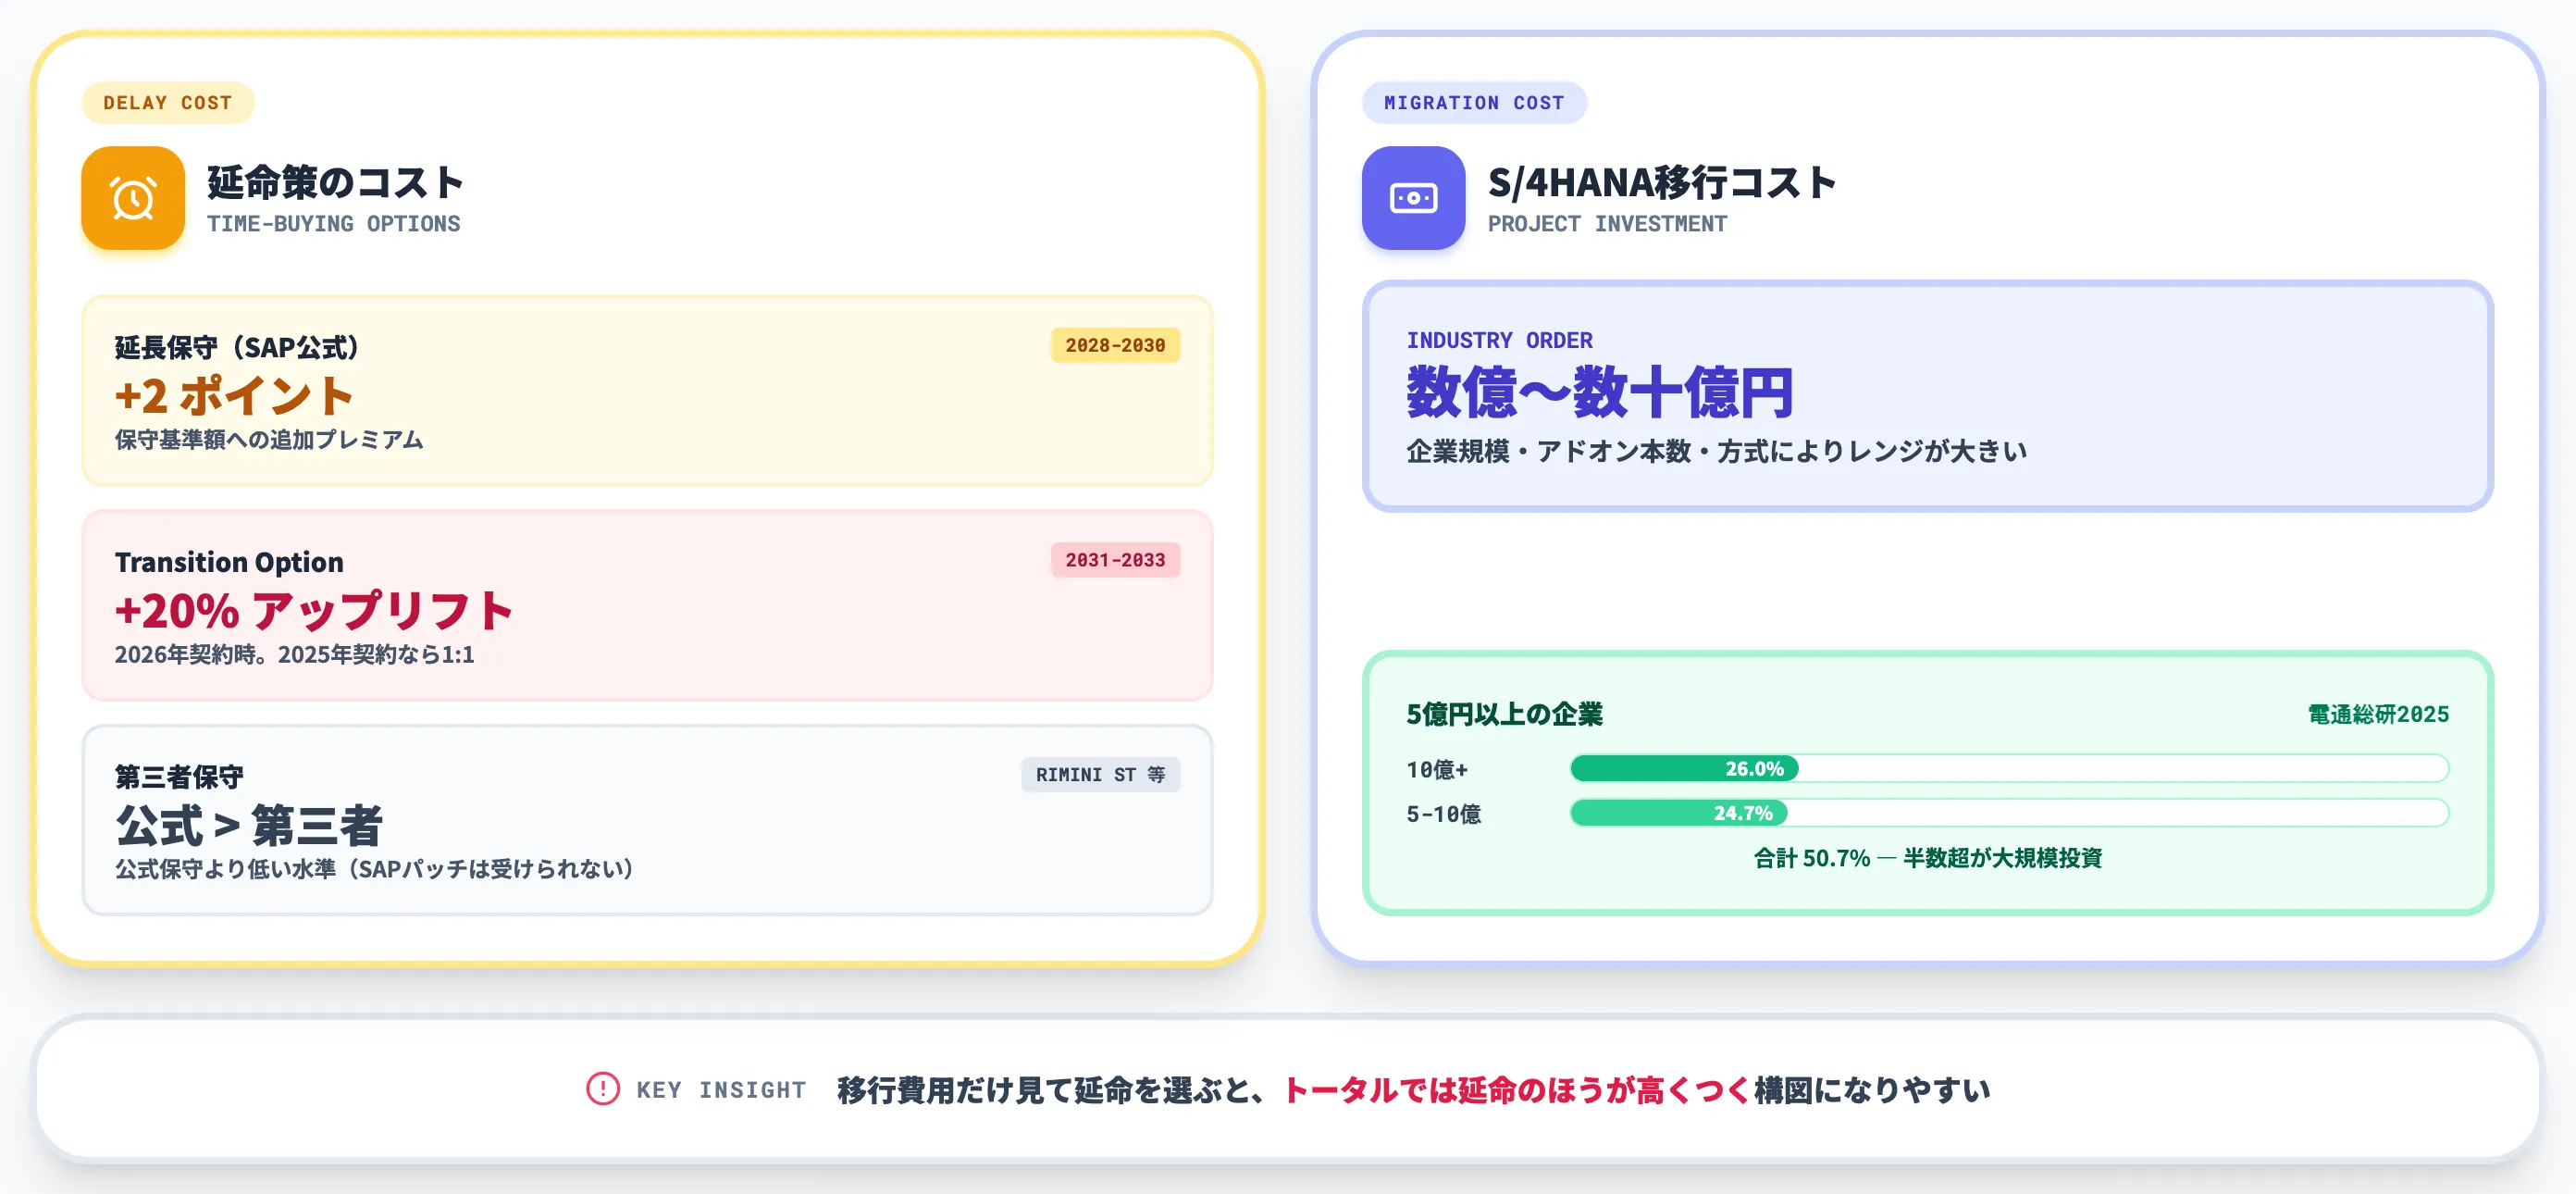The width and height of the screenshot is (2576, 1194).
Task: Select the MIGRATION COST badge
Action: click(x=1474, y=103)
